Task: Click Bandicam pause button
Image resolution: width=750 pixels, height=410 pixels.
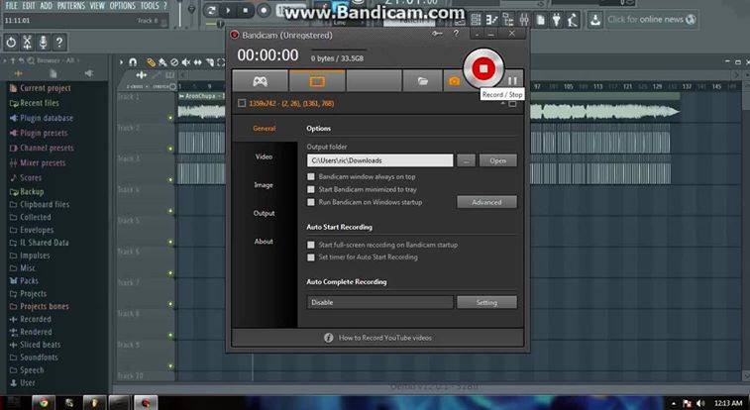Action: (x=512, y=81)
